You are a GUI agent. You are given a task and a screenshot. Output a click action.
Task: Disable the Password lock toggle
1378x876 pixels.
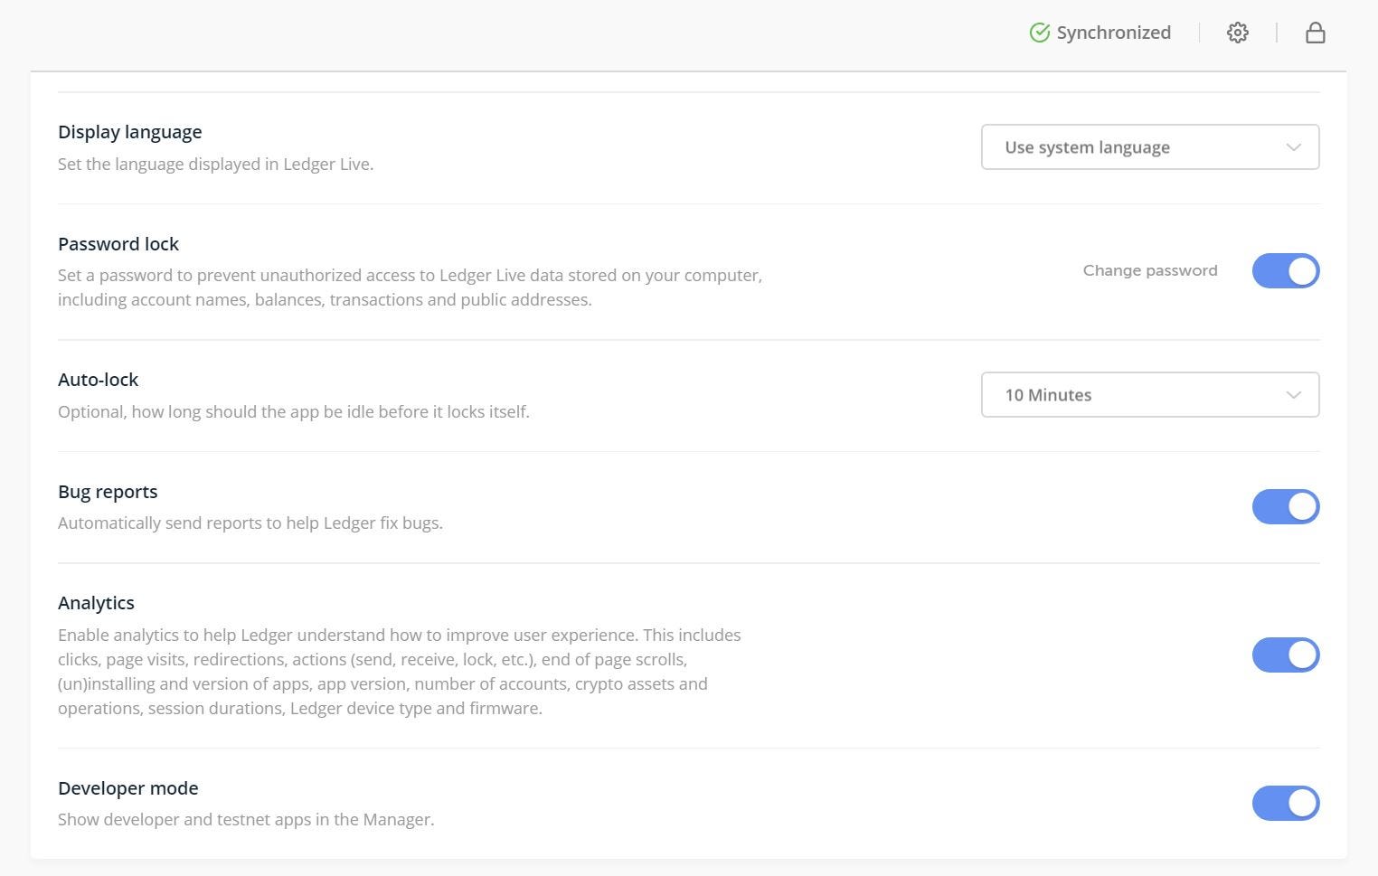click(1286, 271)
